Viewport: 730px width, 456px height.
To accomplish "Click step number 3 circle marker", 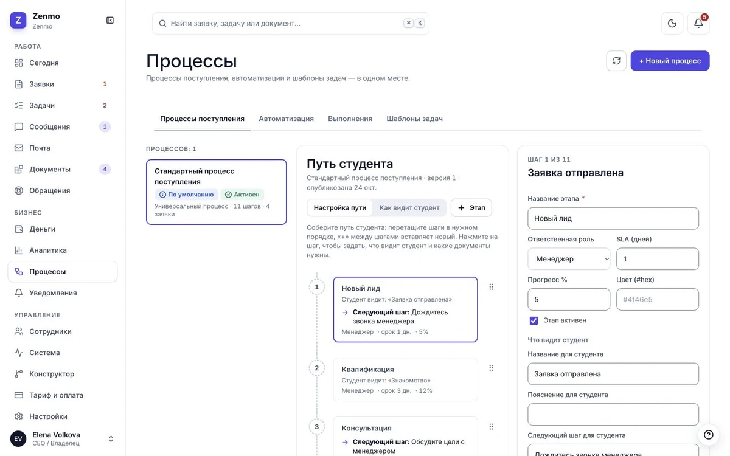I will pos(316,427).
